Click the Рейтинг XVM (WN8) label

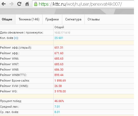point(14,86)
